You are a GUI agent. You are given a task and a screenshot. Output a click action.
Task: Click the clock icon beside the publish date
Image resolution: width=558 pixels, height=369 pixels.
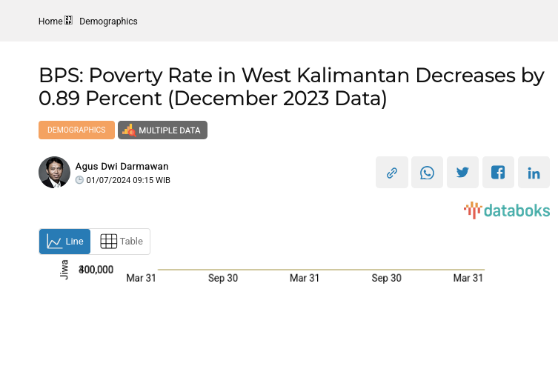(x=79, y=180)
